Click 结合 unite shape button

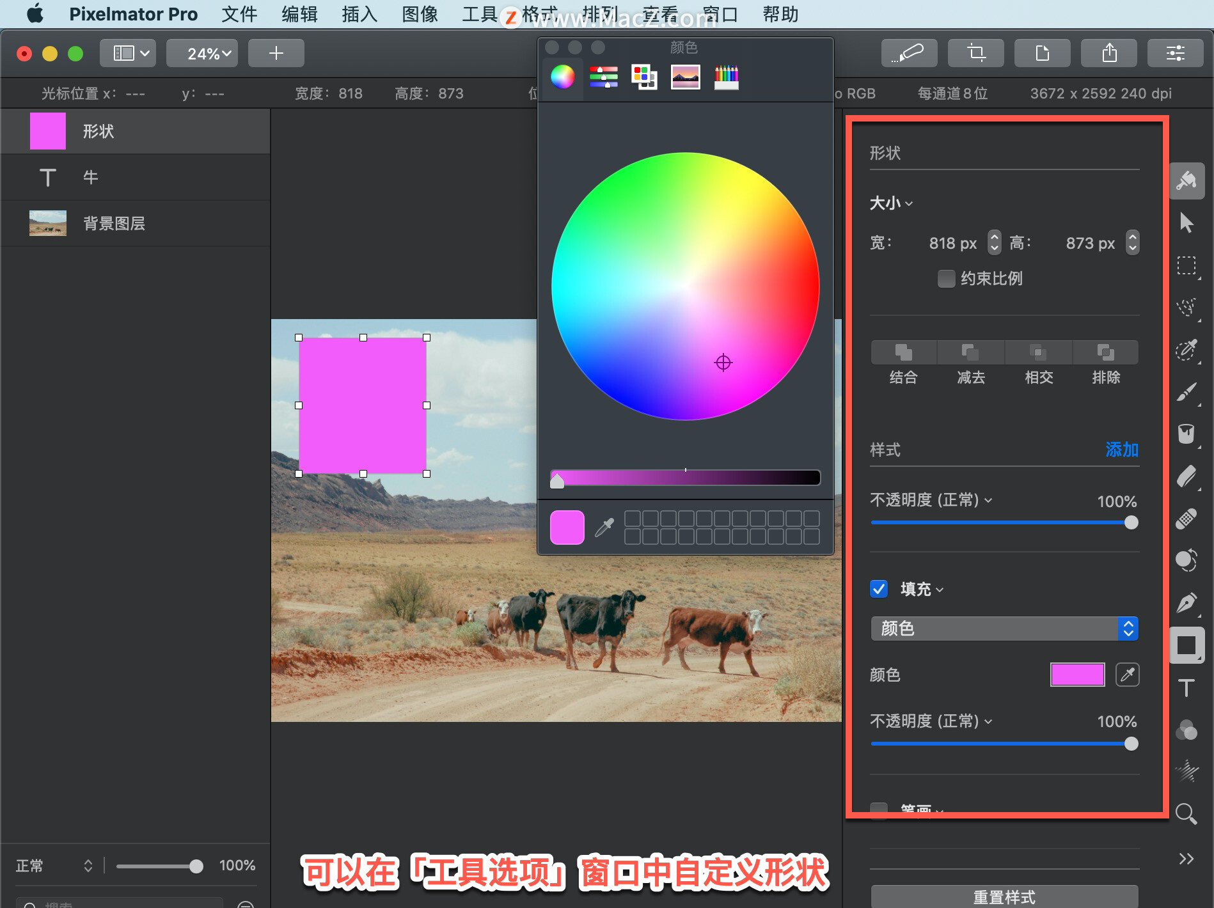click(903, 352)
